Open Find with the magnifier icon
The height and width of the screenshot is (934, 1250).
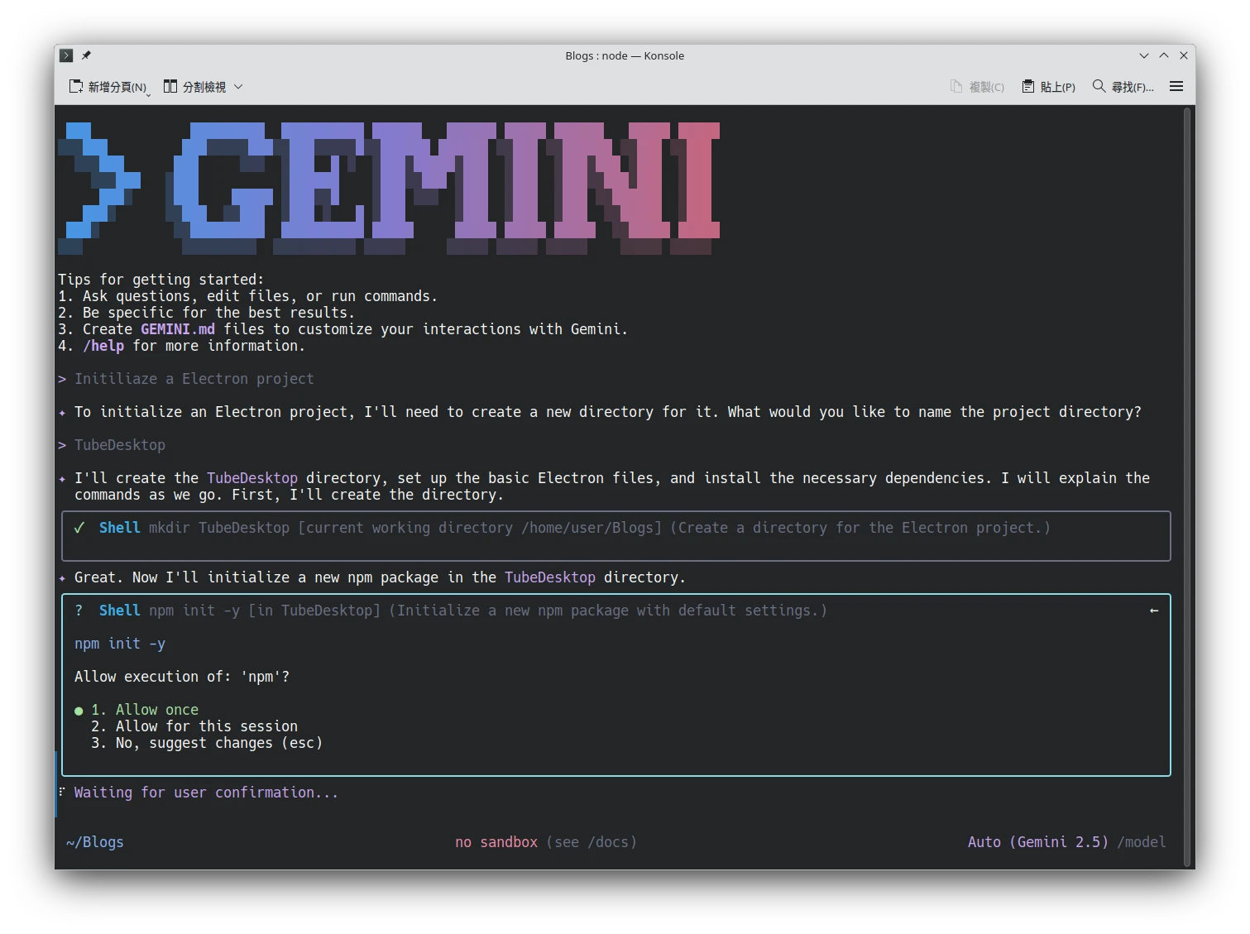(1099, 87)
